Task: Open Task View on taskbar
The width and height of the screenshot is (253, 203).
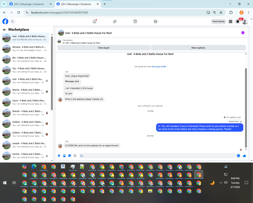Action: 14,183
